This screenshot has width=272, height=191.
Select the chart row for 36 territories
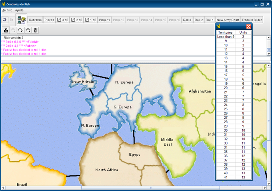click(x=234, y=156)
